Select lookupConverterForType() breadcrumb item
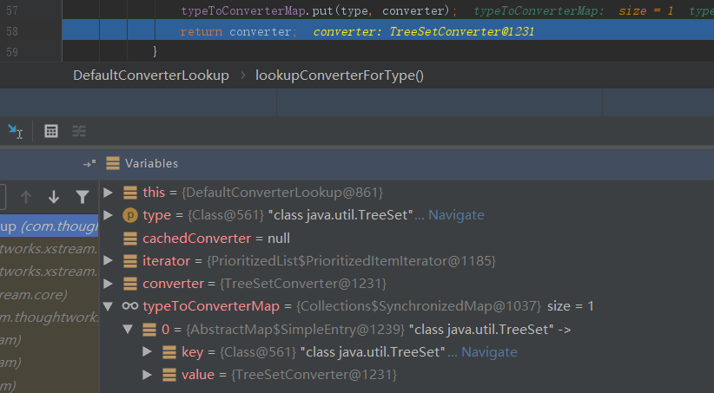Screen dimensions: 714x393 pyautogui.click(x=339, y=75)
